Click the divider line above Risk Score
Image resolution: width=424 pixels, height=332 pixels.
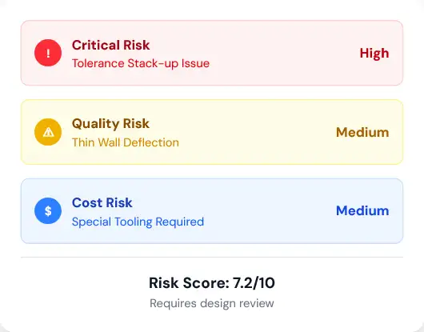[x=212, y=257]
